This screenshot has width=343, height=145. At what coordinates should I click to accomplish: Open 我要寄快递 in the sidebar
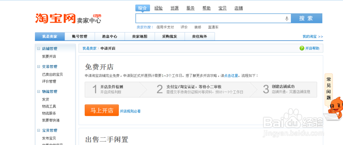tap(51, 120)
